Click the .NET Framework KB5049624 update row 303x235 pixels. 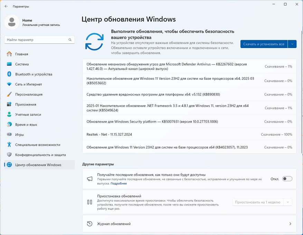(x=189, y=108)
